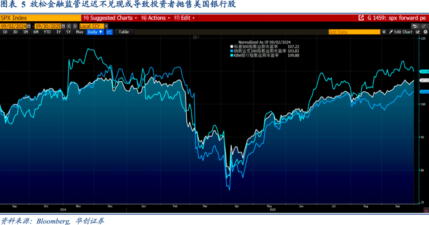Click the Nov label on time axis

click(79, 206)
